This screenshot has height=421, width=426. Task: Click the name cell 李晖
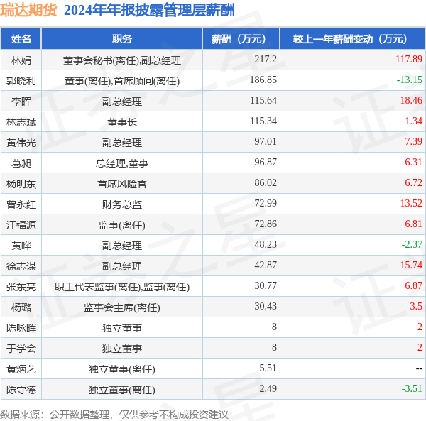point(21,102)
